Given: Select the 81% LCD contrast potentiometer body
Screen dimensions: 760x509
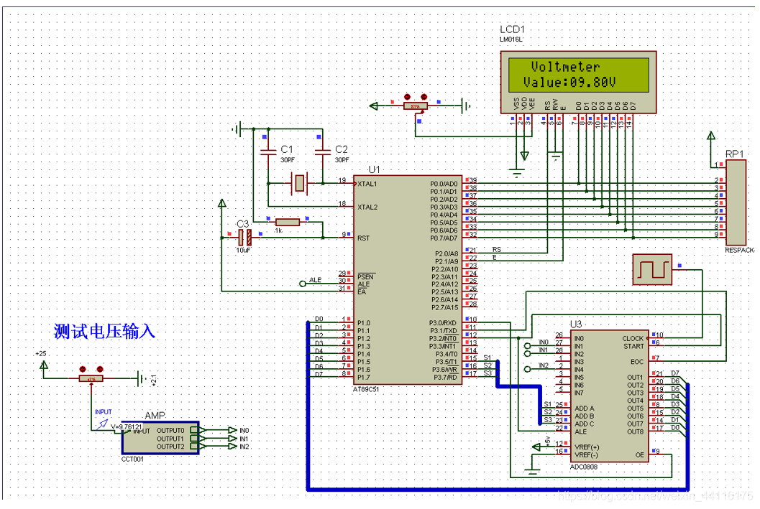Looking at the screenshot, I should click(x=414, y=106).
